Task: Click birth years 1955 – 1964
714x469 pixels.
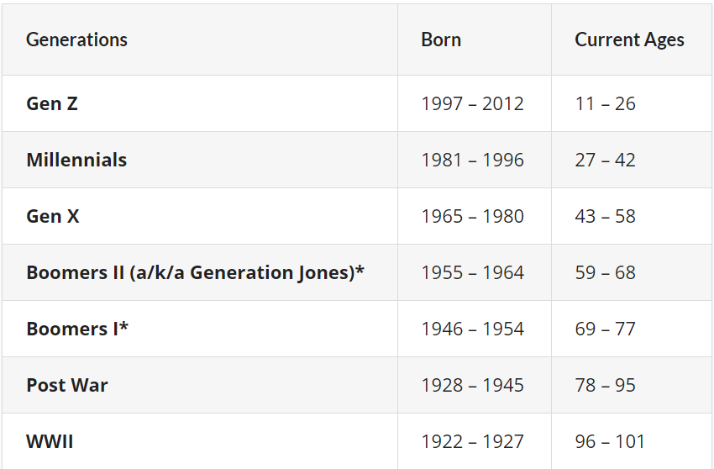Action: click(x=472, y=272)
